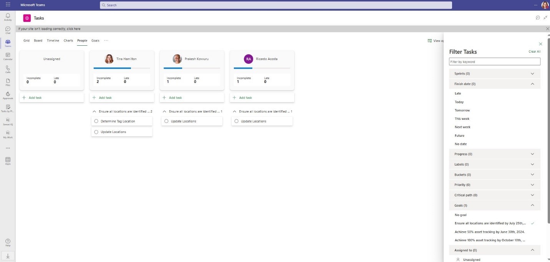Open Calendar in the Teams sidebar

(8, 57)
